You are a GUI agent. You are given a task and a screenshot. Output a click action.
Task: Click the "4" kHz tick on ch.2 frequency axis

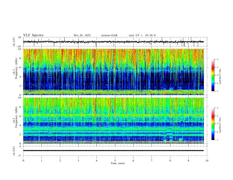(20, 125)
